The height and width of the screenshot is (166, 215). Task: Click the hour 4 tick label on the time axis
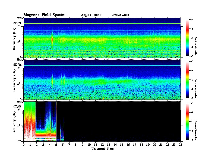point(50,145)
